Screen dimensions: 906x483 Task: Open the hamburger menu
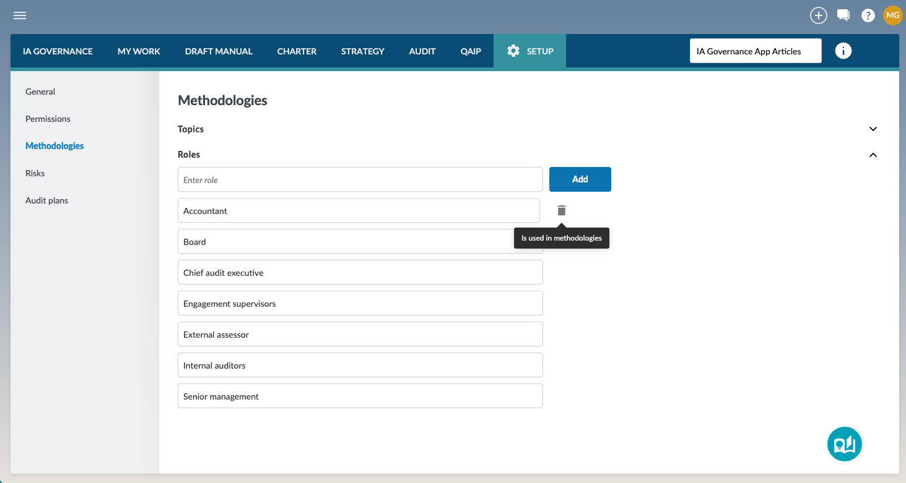[x=20, y=15]
